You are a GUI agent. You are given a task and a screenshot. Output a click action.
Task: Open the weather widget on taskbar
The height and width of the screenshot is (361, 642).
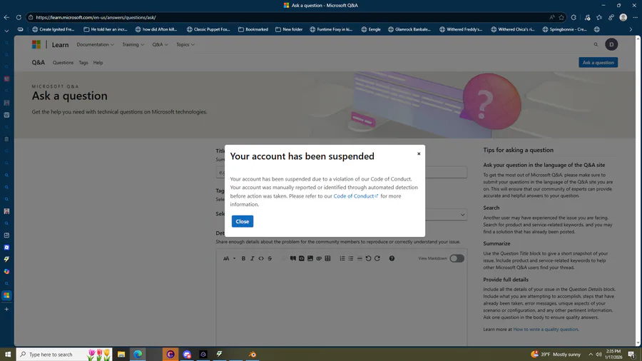point(556,355)
